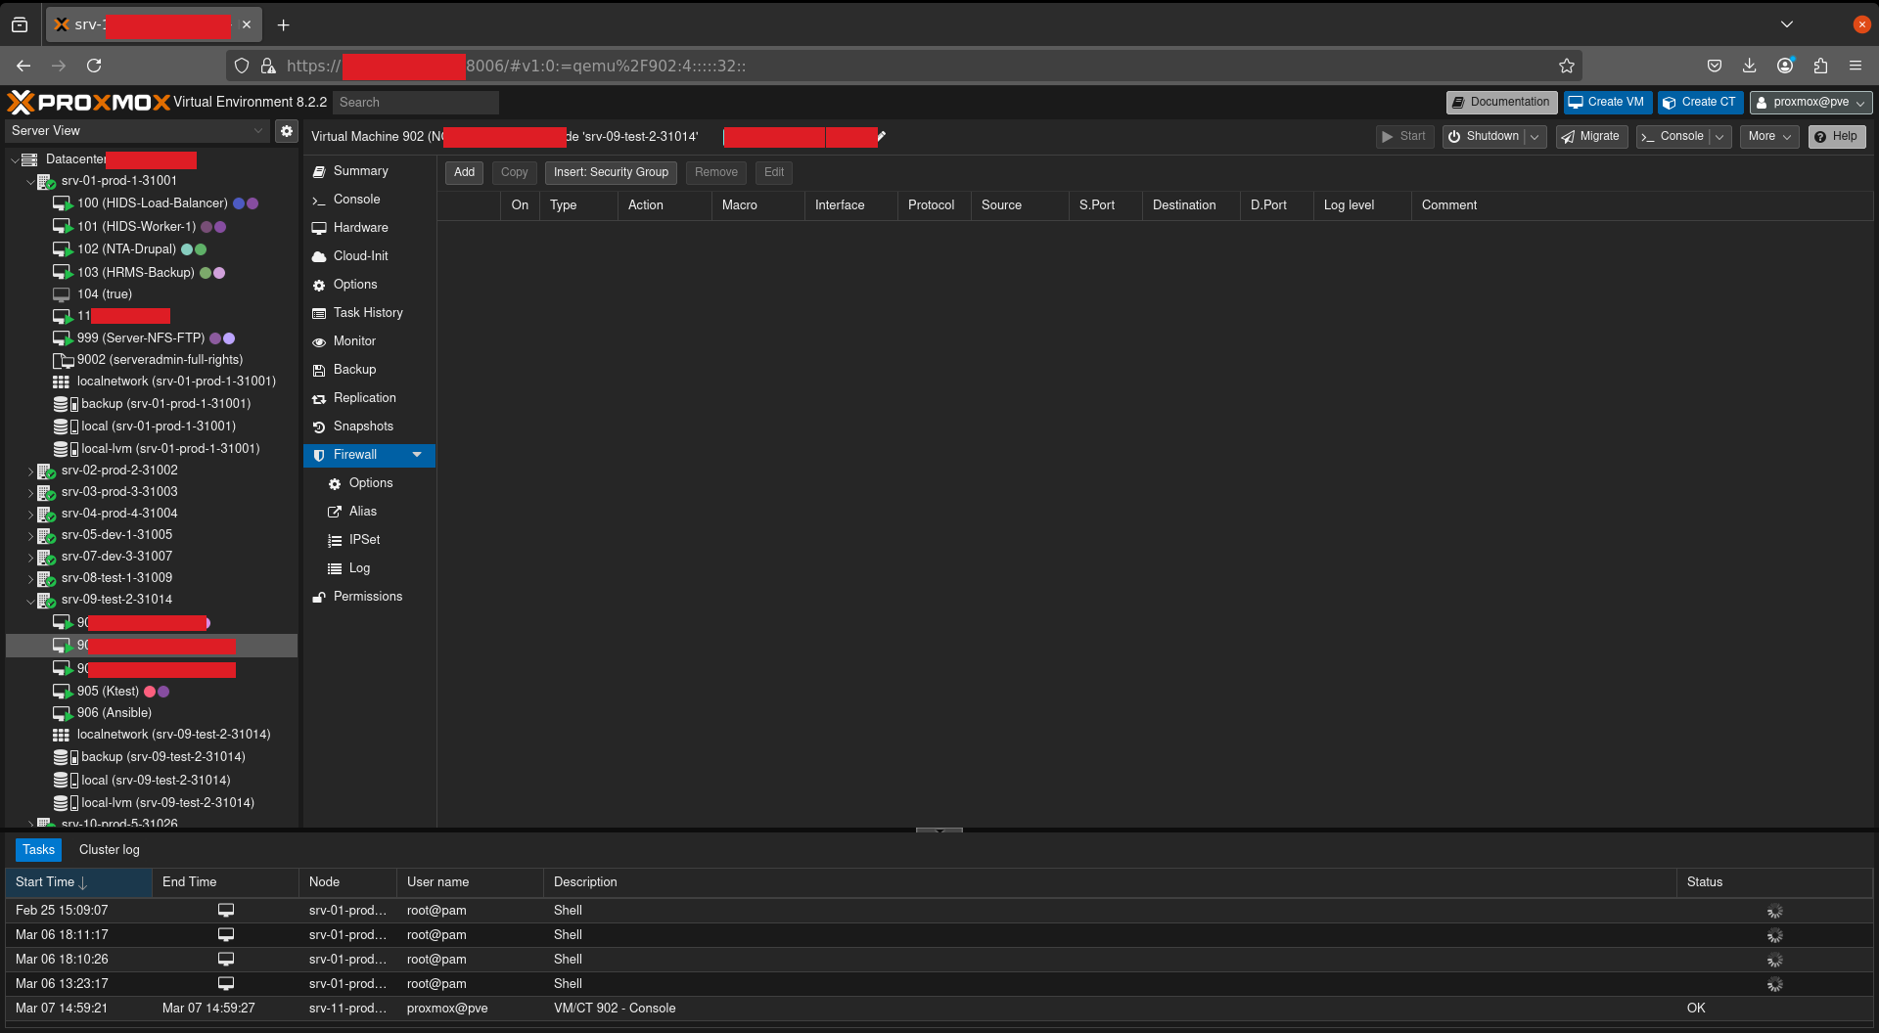Image resolution: width=1879 pixels, height=1033 pixels.
Task: Open Shutdown dropdown arrow
Action: click(x=1535, y=137)
